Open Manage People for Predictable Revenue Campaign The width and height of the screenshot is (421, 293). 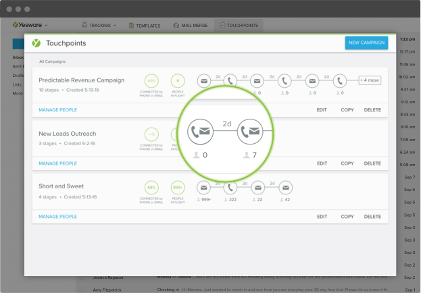pos(57,110)
